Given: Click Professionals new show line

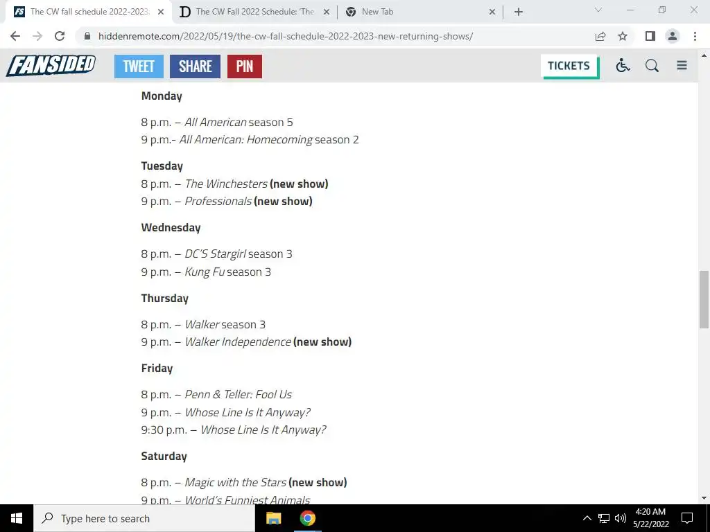Looking at the screenshot, I should 227,201.
